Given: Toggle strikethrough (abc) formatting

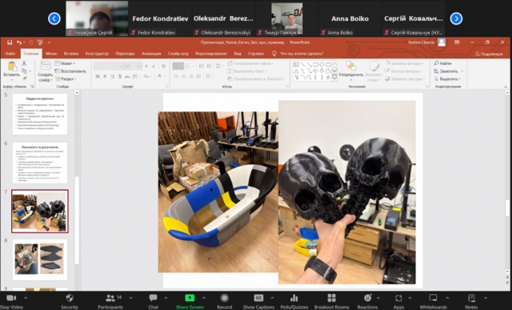Looking at the screenshot, I should (127, 76).
